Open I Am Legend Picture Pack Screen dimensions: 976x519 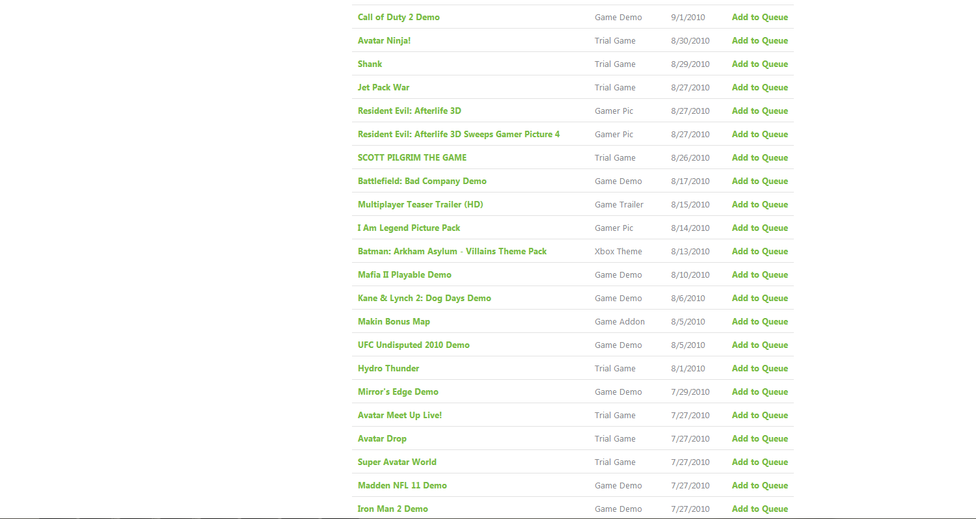(409, 228)
